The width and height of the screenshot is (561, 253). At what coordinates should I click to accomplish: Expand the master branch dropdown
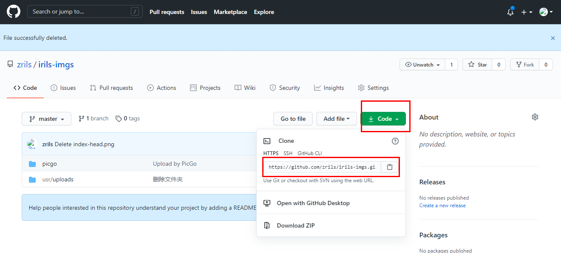coord(46,119)
